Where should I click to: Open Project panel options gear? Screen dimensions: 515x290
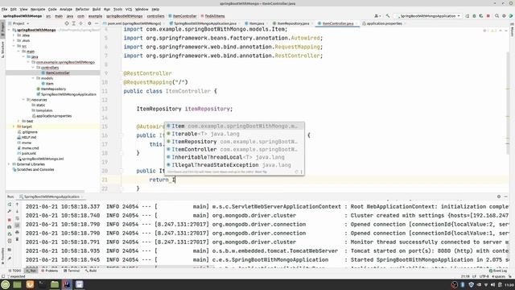pyautogui.click(x=89, y=23)
